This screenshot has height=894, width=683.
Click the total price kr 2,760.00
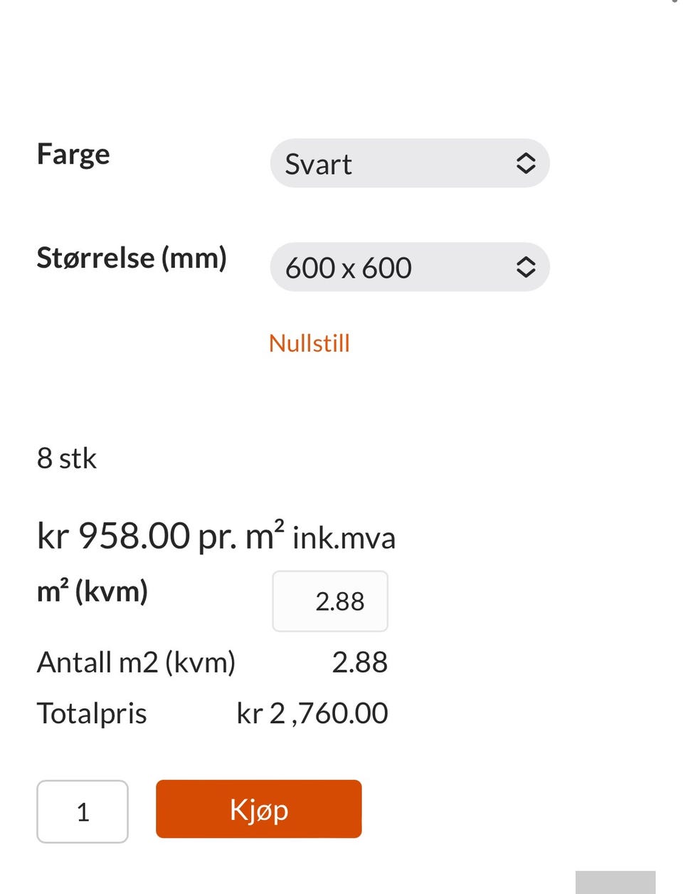(312, 713)
